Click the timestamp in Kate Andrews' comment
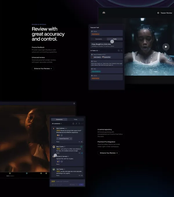 point(58,131)
